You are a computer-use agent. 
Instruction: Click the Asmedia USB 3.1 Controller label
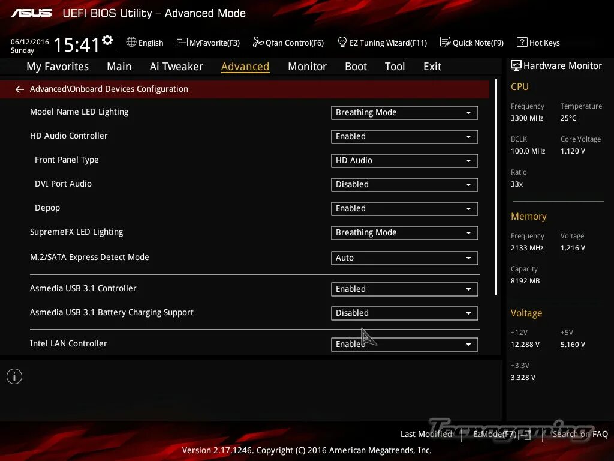click(83, 288)
